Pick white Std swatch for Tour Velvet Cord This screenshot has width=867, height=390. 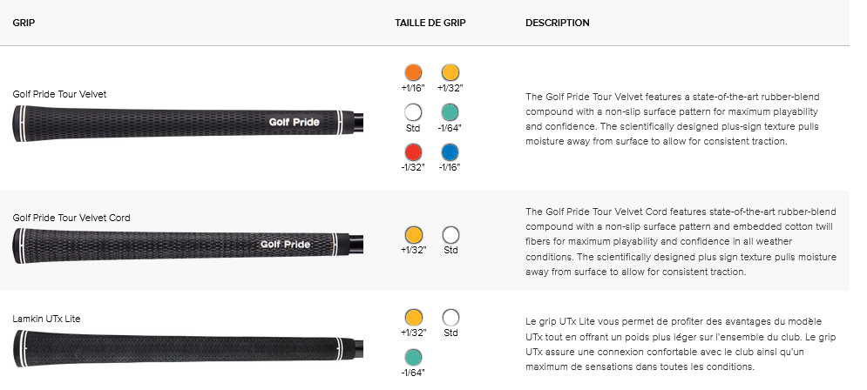[450, 235]
